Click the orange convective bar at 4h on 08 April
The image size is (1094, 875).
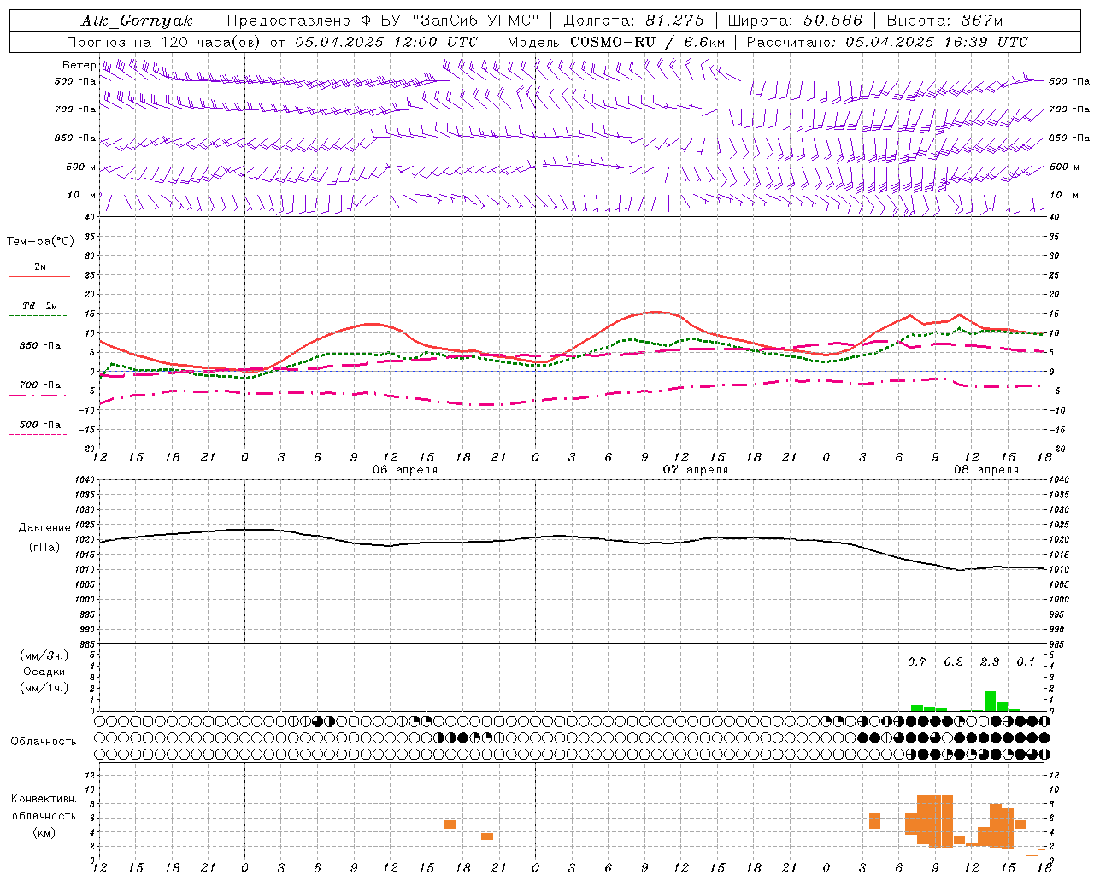click(874, 820)
